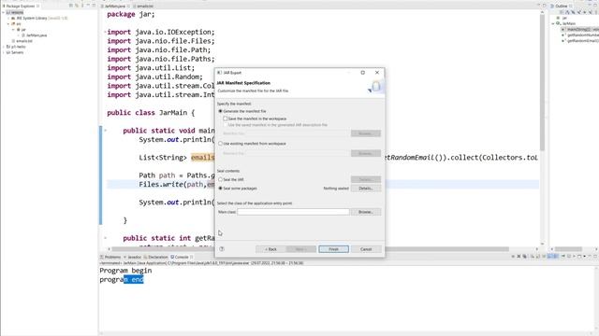599x336 pixels.
Task: Expand the JarMain.java tree node
Action: pos(18,35)
